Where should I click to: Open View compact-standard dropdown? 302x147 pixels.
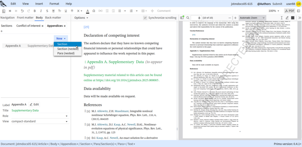40,121
